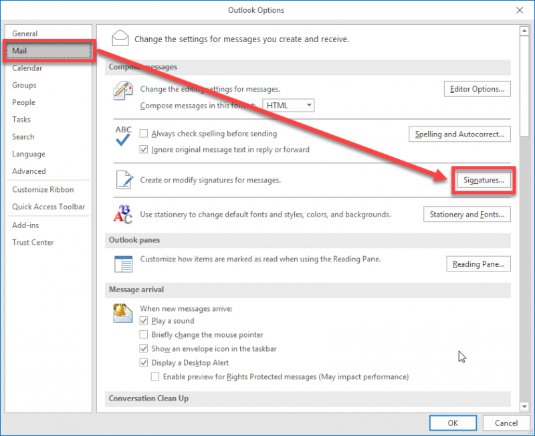Click the Editor Options button

[x=477, y=89]
